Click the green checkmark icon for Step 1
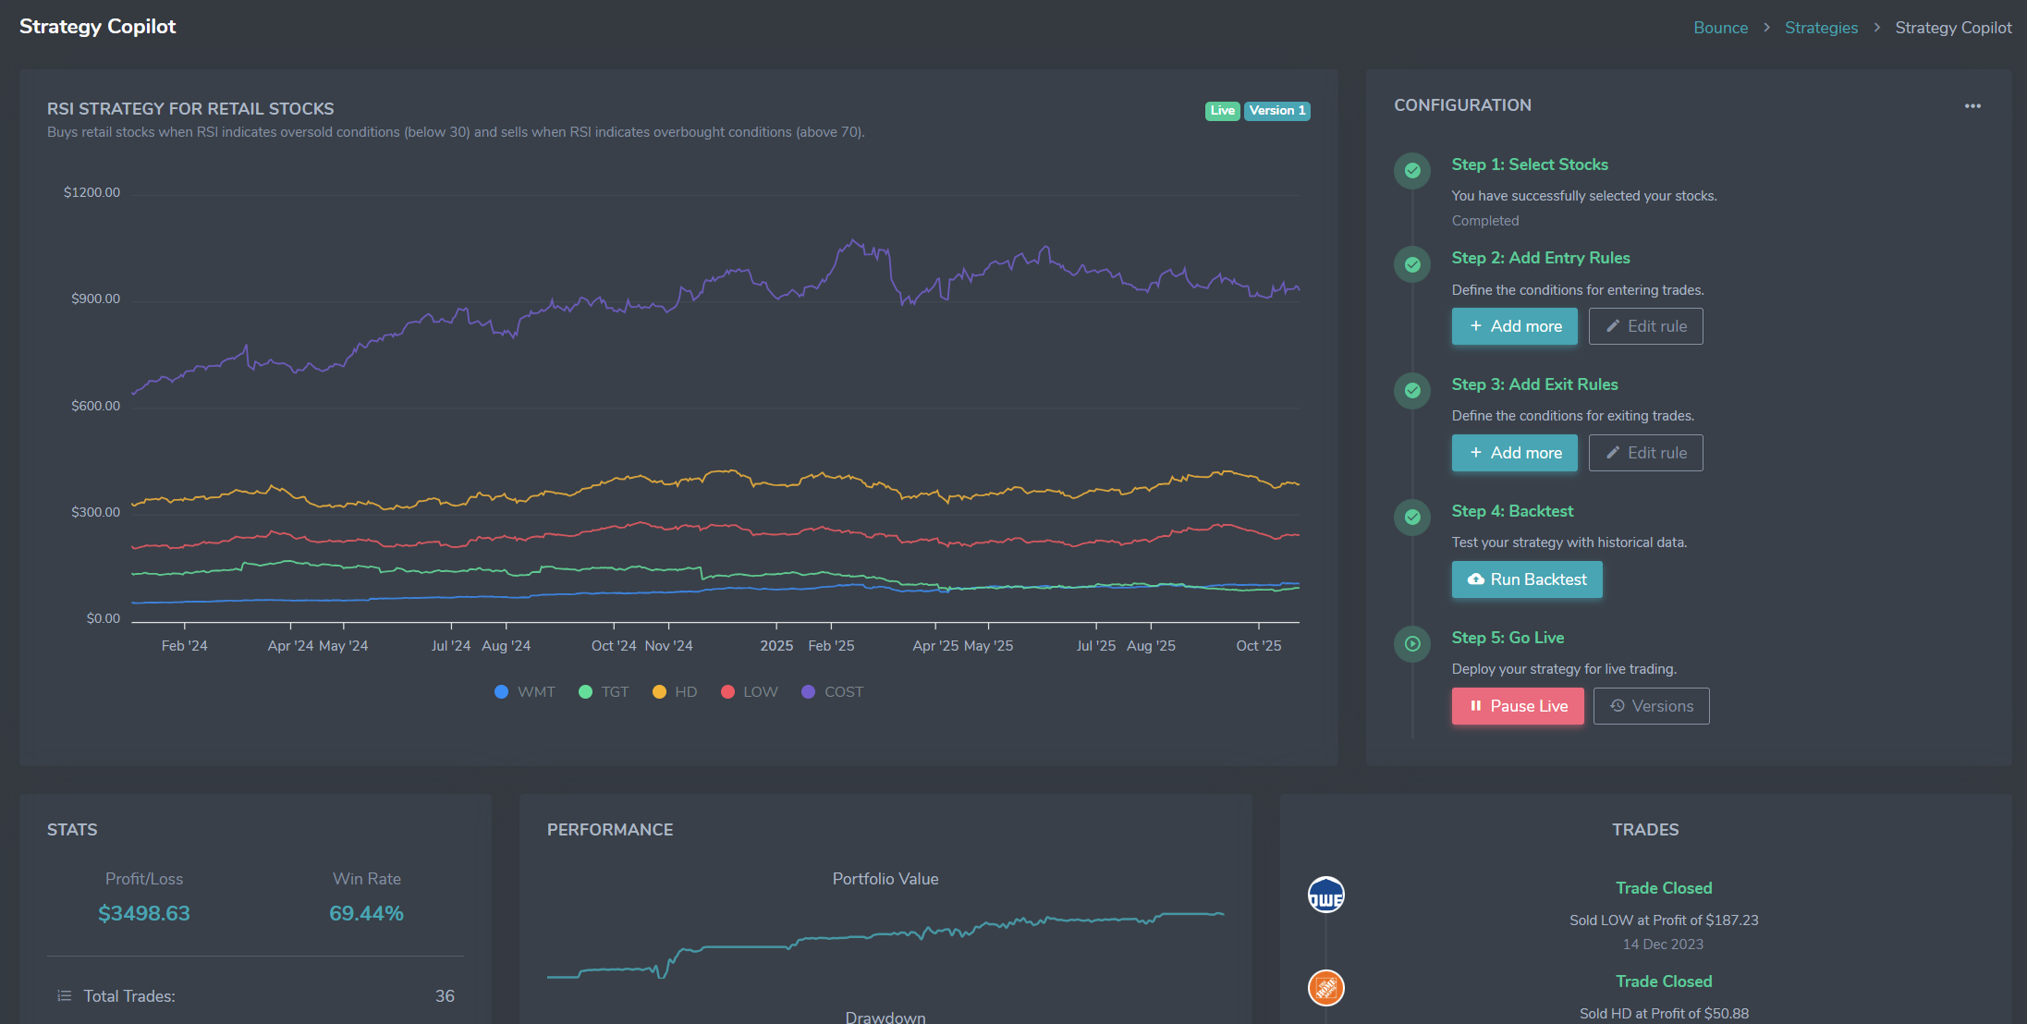 (1411, 171)
